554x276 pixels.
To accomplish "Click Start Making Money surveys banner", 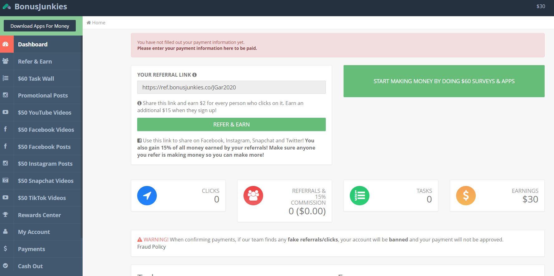I will click(444, 81).
